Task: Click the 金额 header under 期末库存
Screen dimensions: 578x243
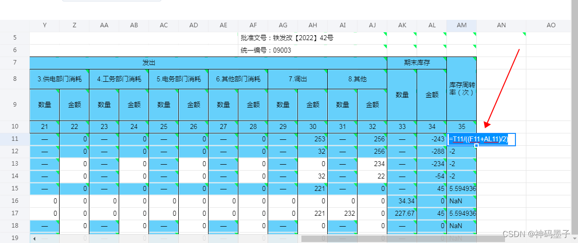Action: pos(432,95)
